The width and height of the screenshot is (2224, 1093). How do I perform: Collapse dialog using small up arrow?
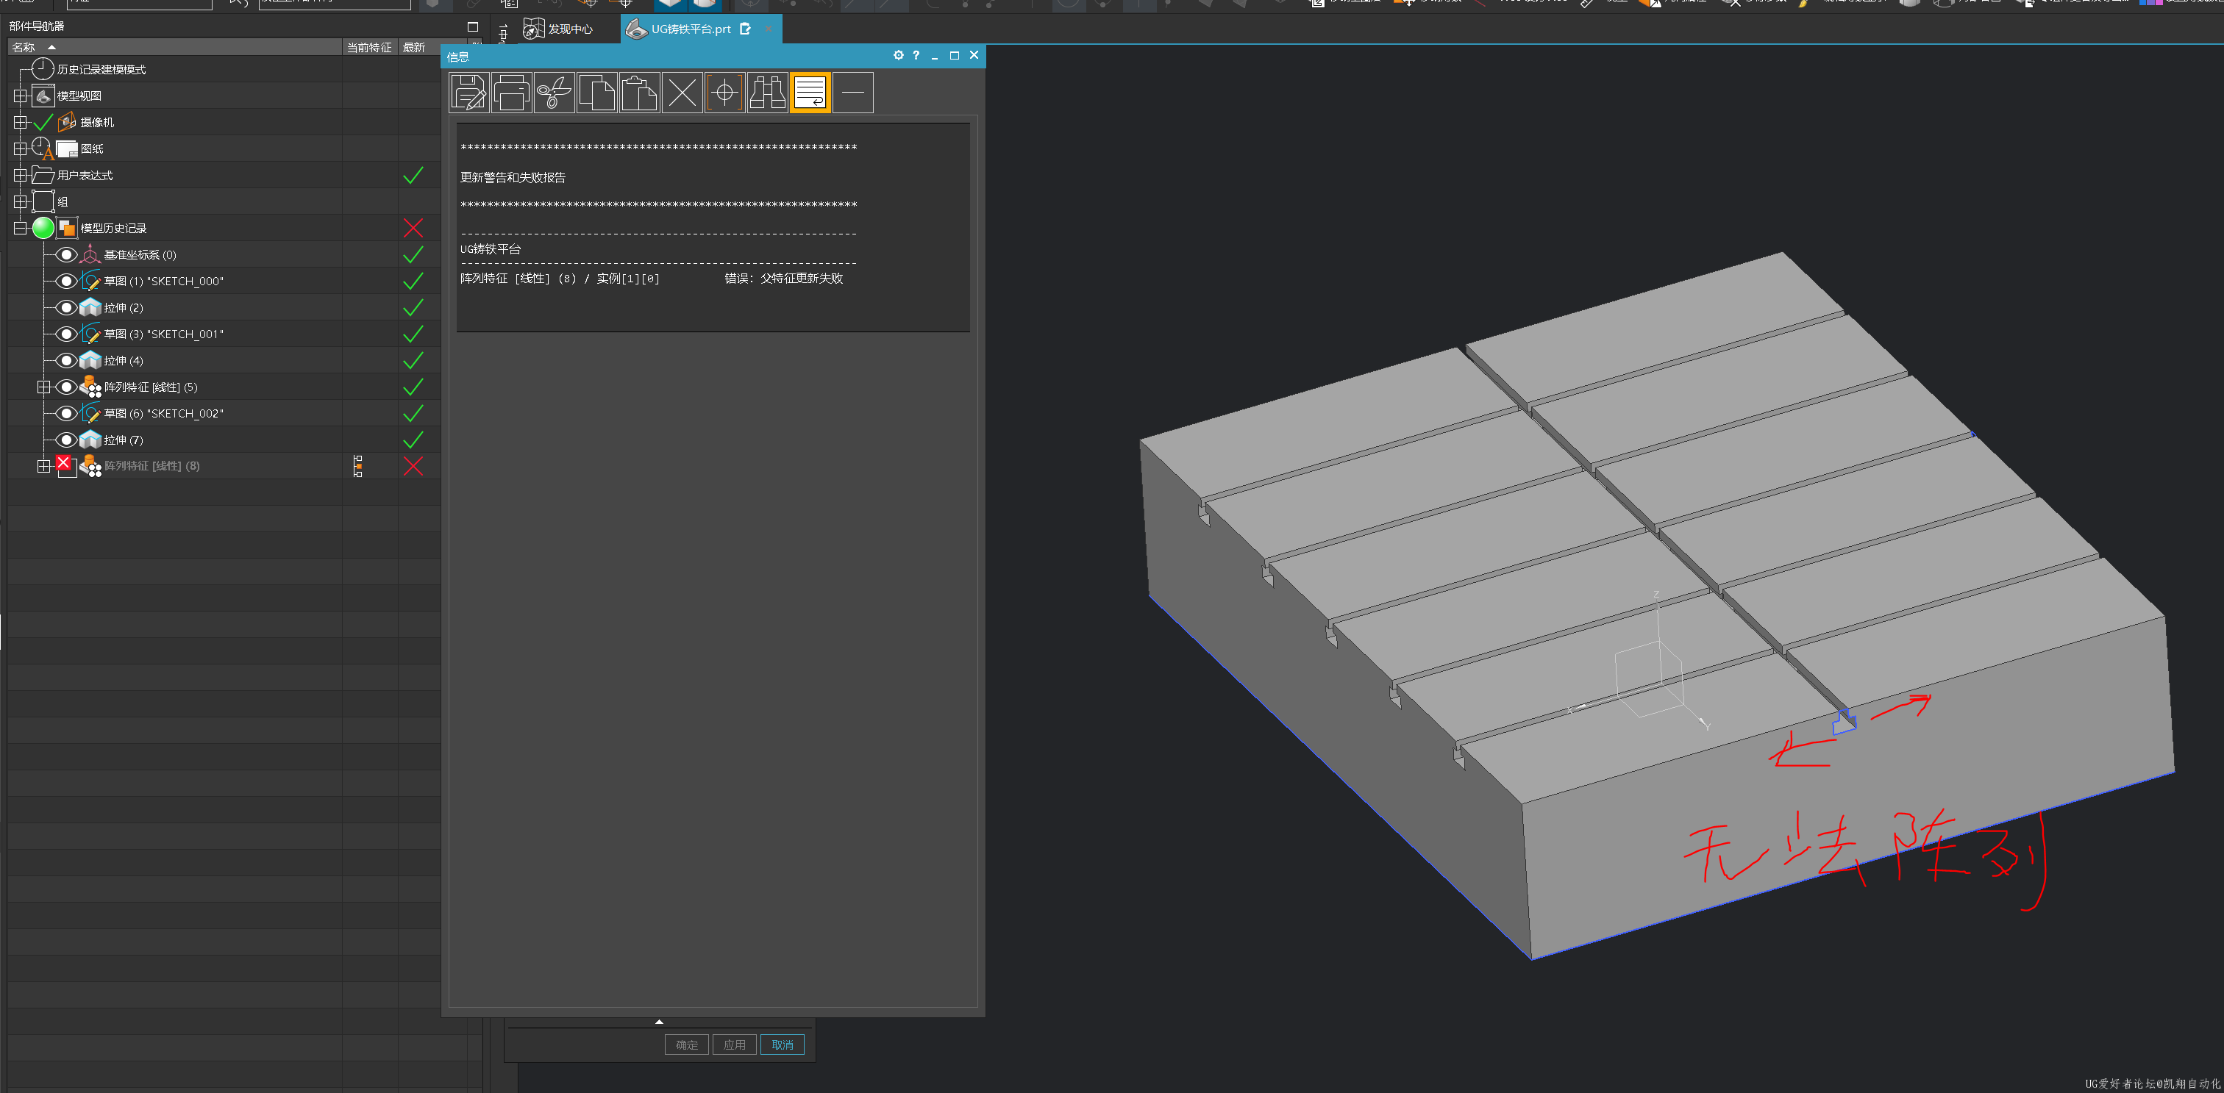click(659, 1022)
